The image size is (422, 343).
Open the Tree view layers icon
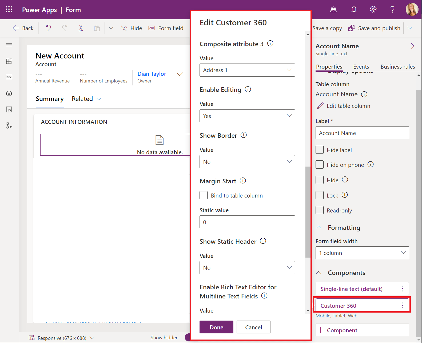(9, 93)
